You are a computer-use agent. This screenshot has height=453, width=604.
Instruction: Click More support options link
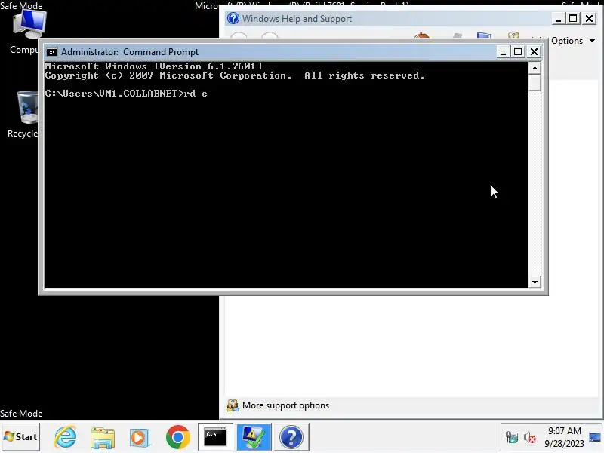coord(285,405)
